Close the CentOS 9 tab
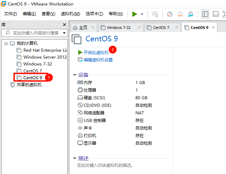 tap(213, 27)
